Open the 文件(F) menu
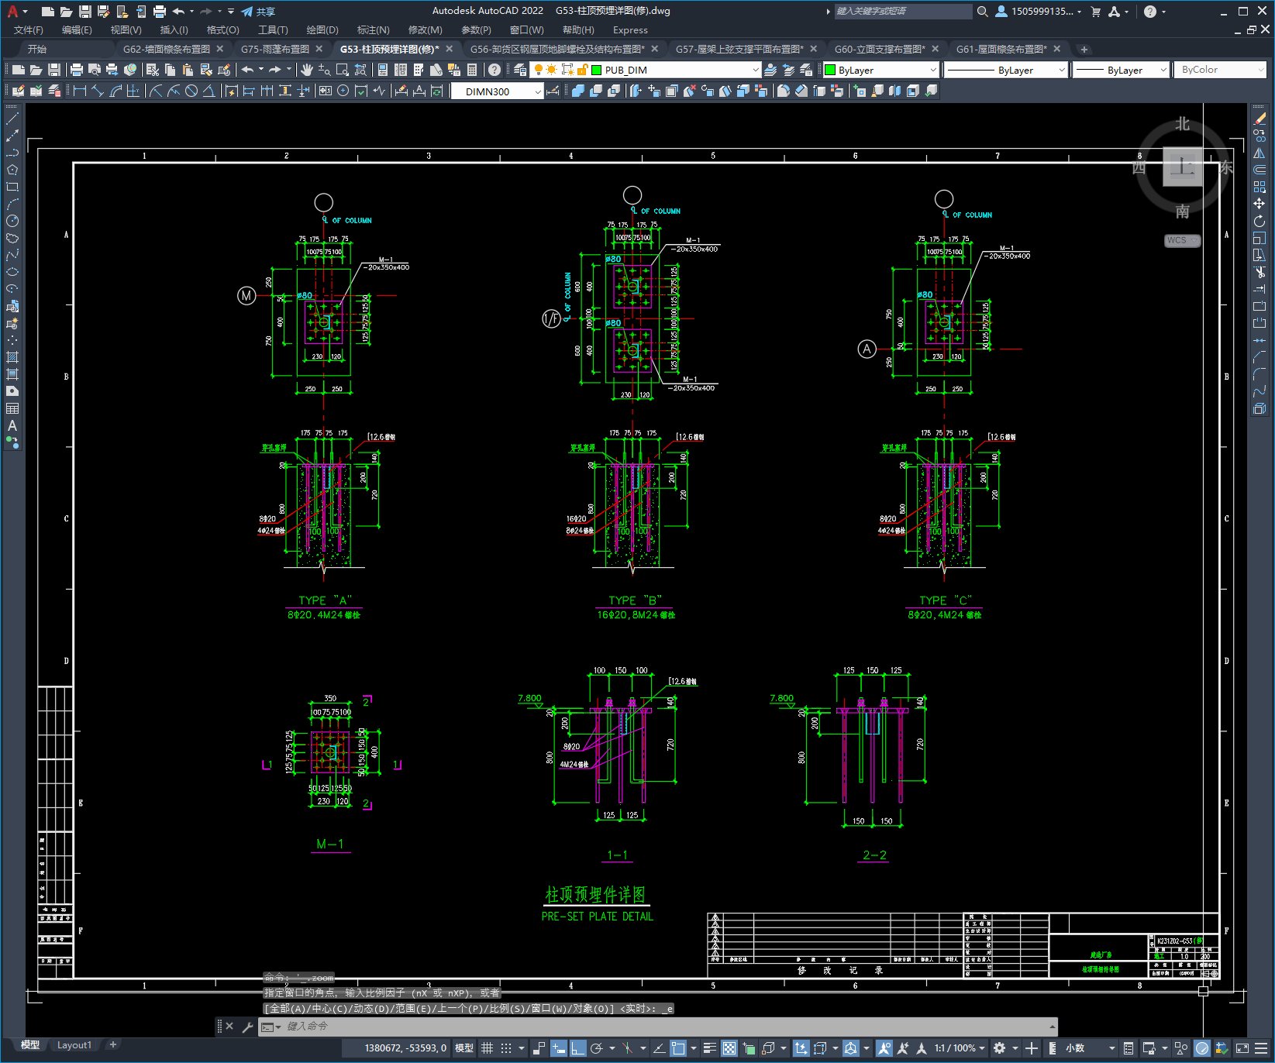Screen dimensions: 1275x1063 pyautogui.click(x=29, y=30)
